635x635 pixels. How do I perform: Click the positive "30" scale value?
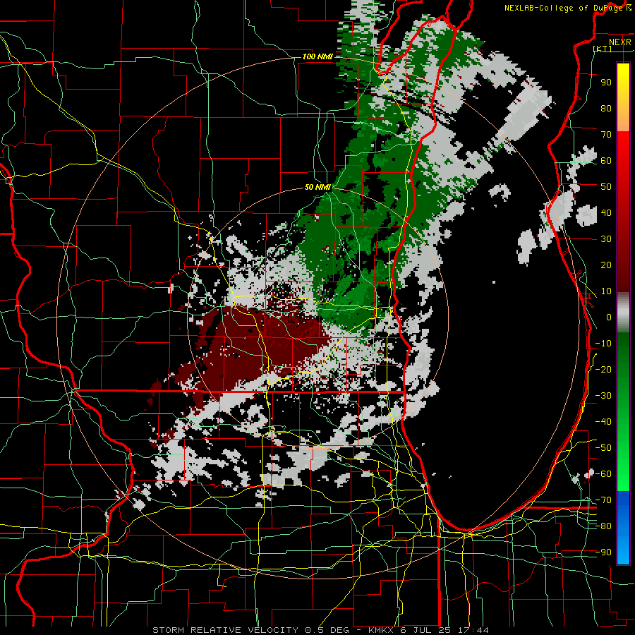point(606,239)
